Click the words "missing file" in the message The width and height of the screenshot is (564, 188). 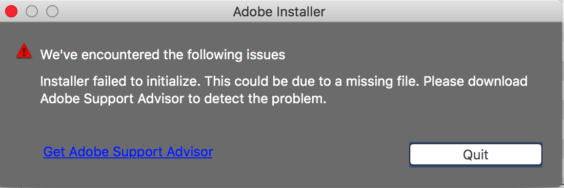tap(382, 81)
